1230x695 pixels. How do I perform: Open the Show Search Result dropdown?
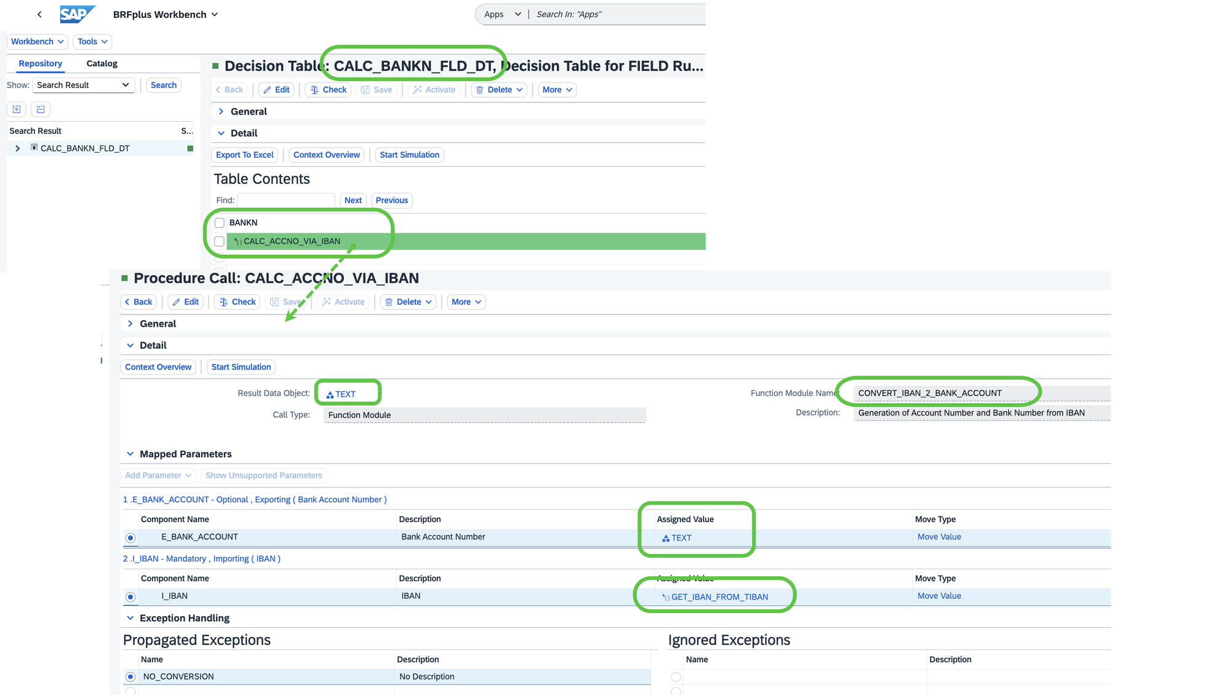point(83,85)
